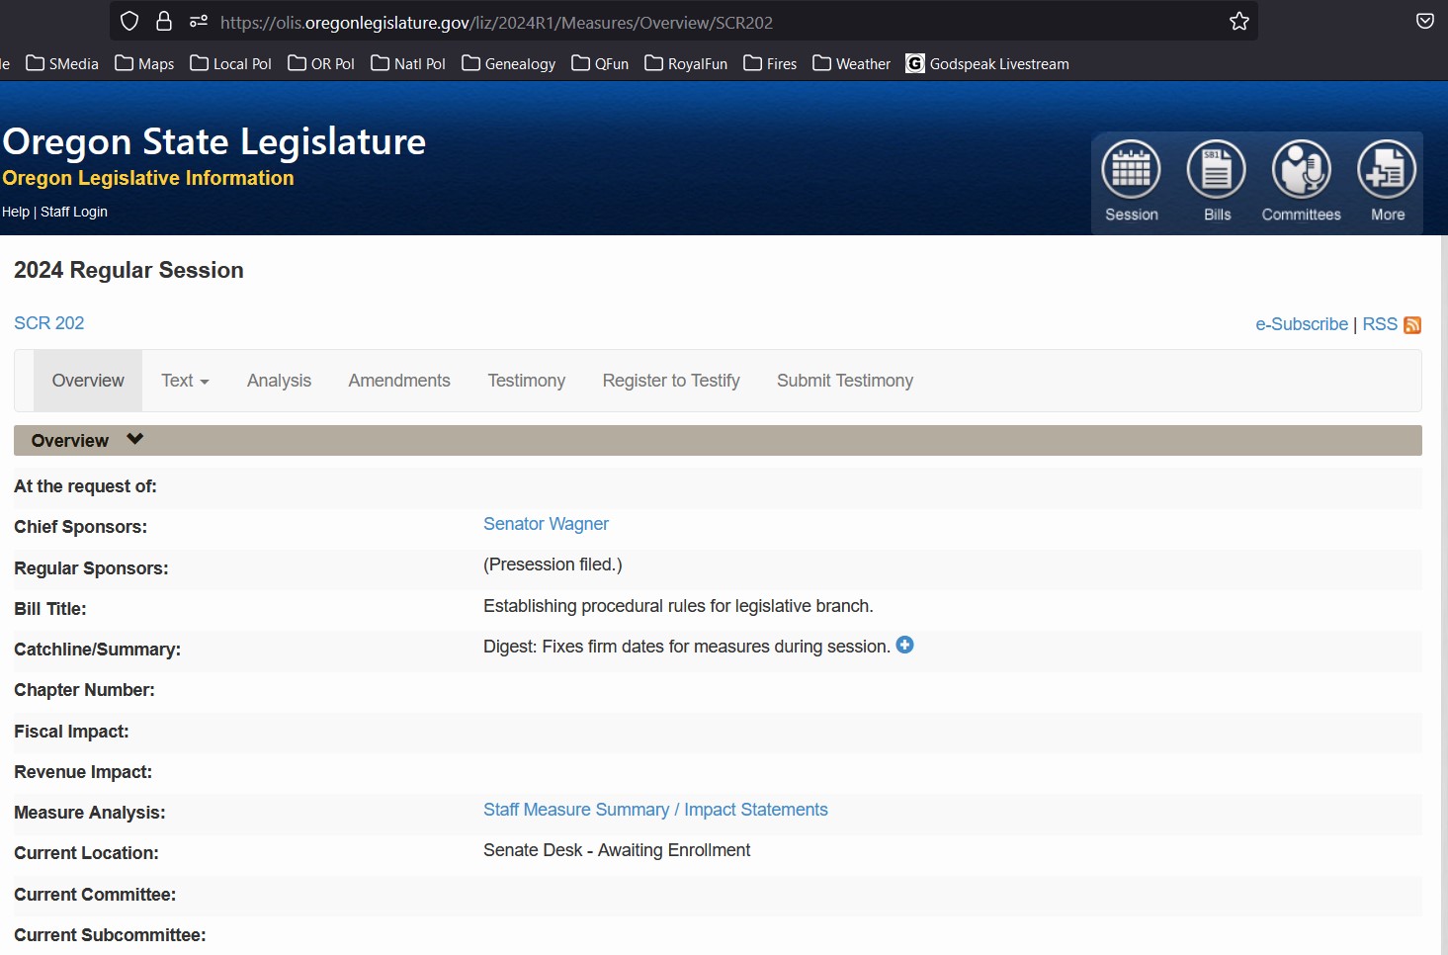This screenshot has height=955, width=1448.
Task: Open the Submit Testimony tab
Action: pos(845,381)
